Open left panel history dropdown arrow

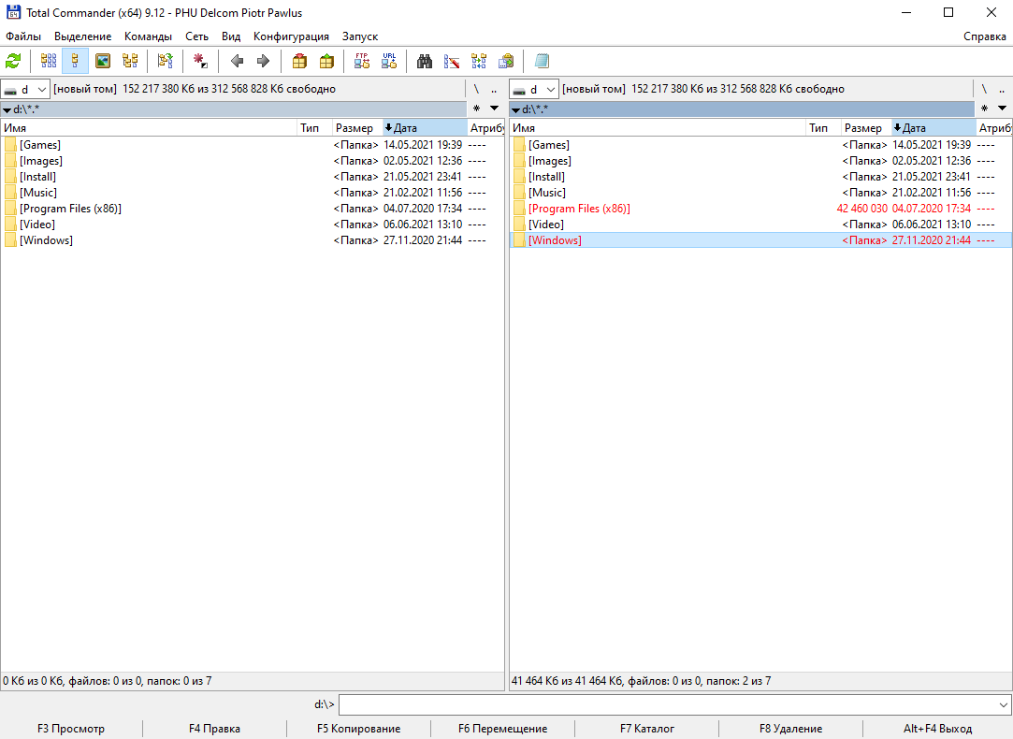pos(494,109)
